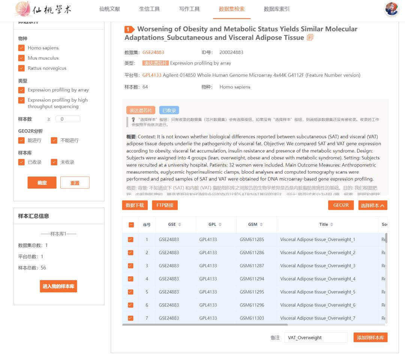This screenshot has width=405, height=355.
Task: Collapse the 选择样本 panel
Action: click(373, 205)
